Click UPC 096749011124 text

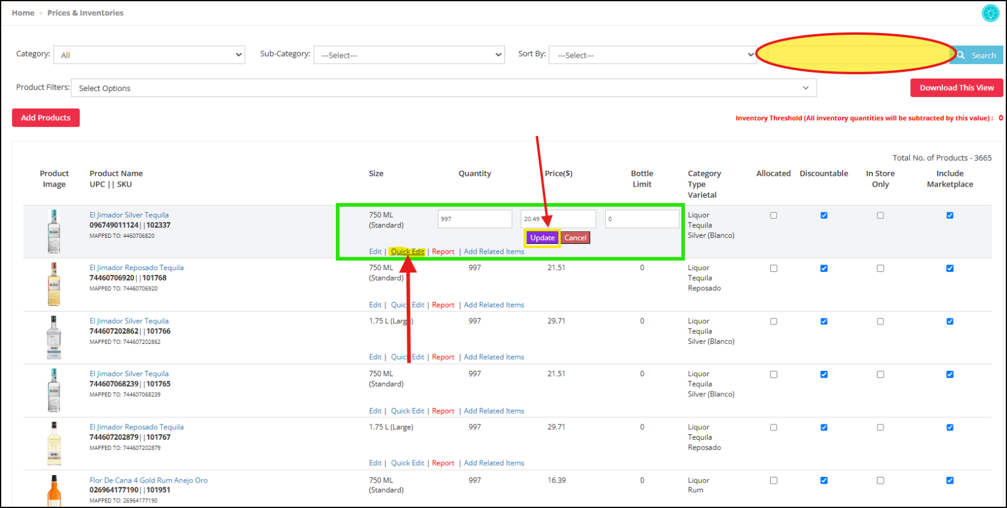click(x=114, y=225)
